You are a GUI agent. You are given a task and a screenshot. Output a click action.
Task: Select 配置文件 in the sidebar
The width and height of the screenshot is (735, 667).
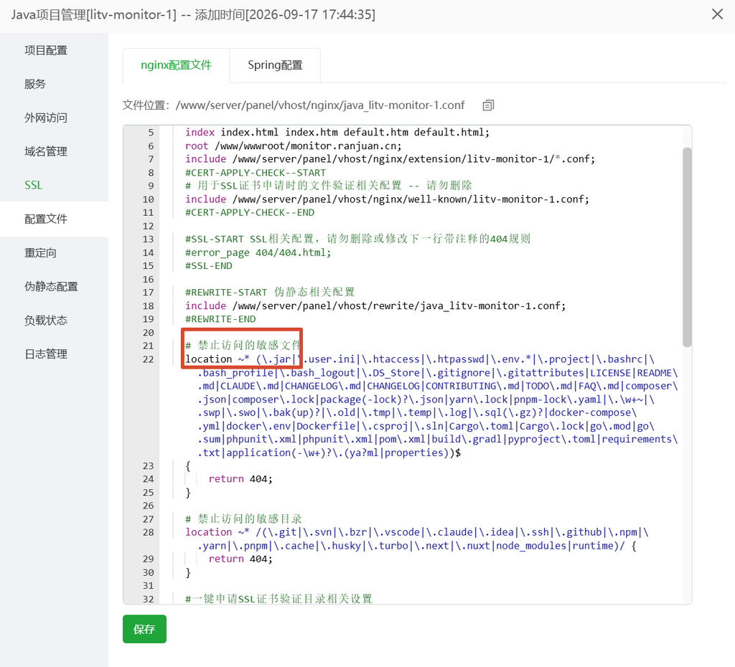pyautogui.click(x=46, y=219)
